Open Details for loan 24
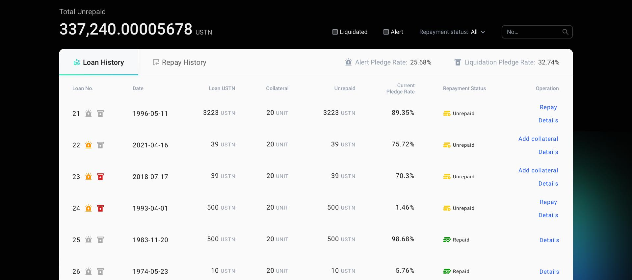 [548, 215]
